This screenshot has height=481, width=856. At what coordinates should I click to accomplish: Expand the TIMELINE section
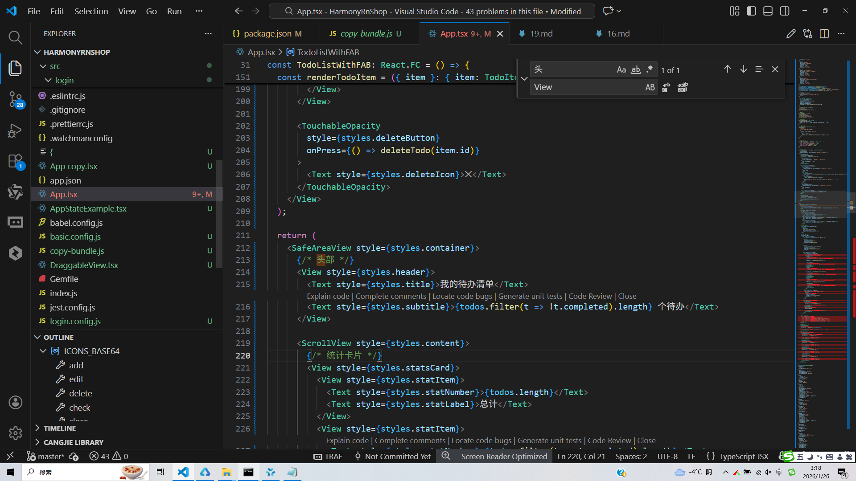click(60, 428)
